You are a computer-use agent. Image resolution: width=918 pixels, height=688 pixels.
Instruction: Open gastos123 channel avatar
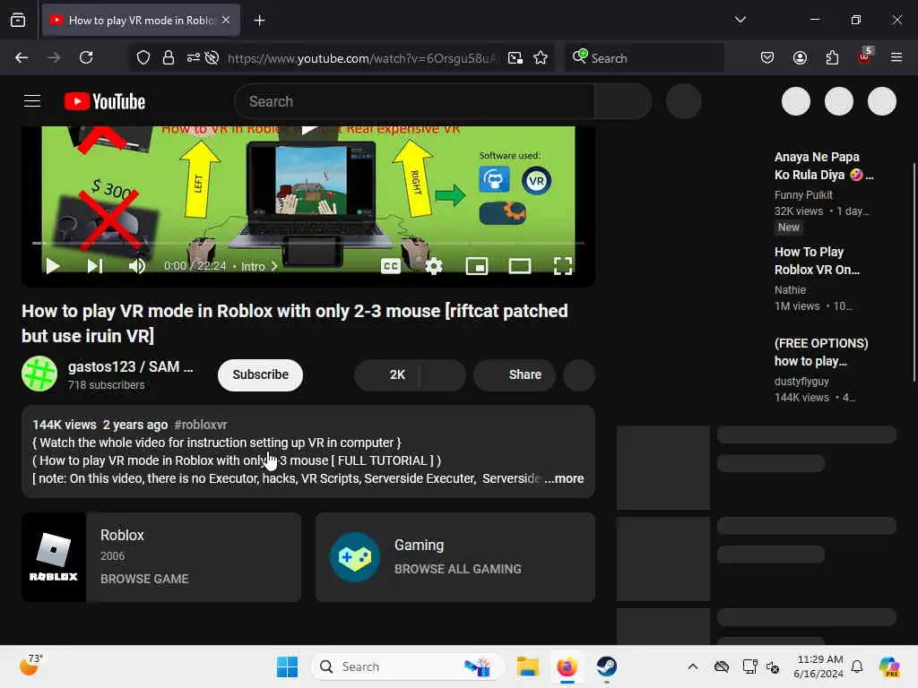coord(39,374)
